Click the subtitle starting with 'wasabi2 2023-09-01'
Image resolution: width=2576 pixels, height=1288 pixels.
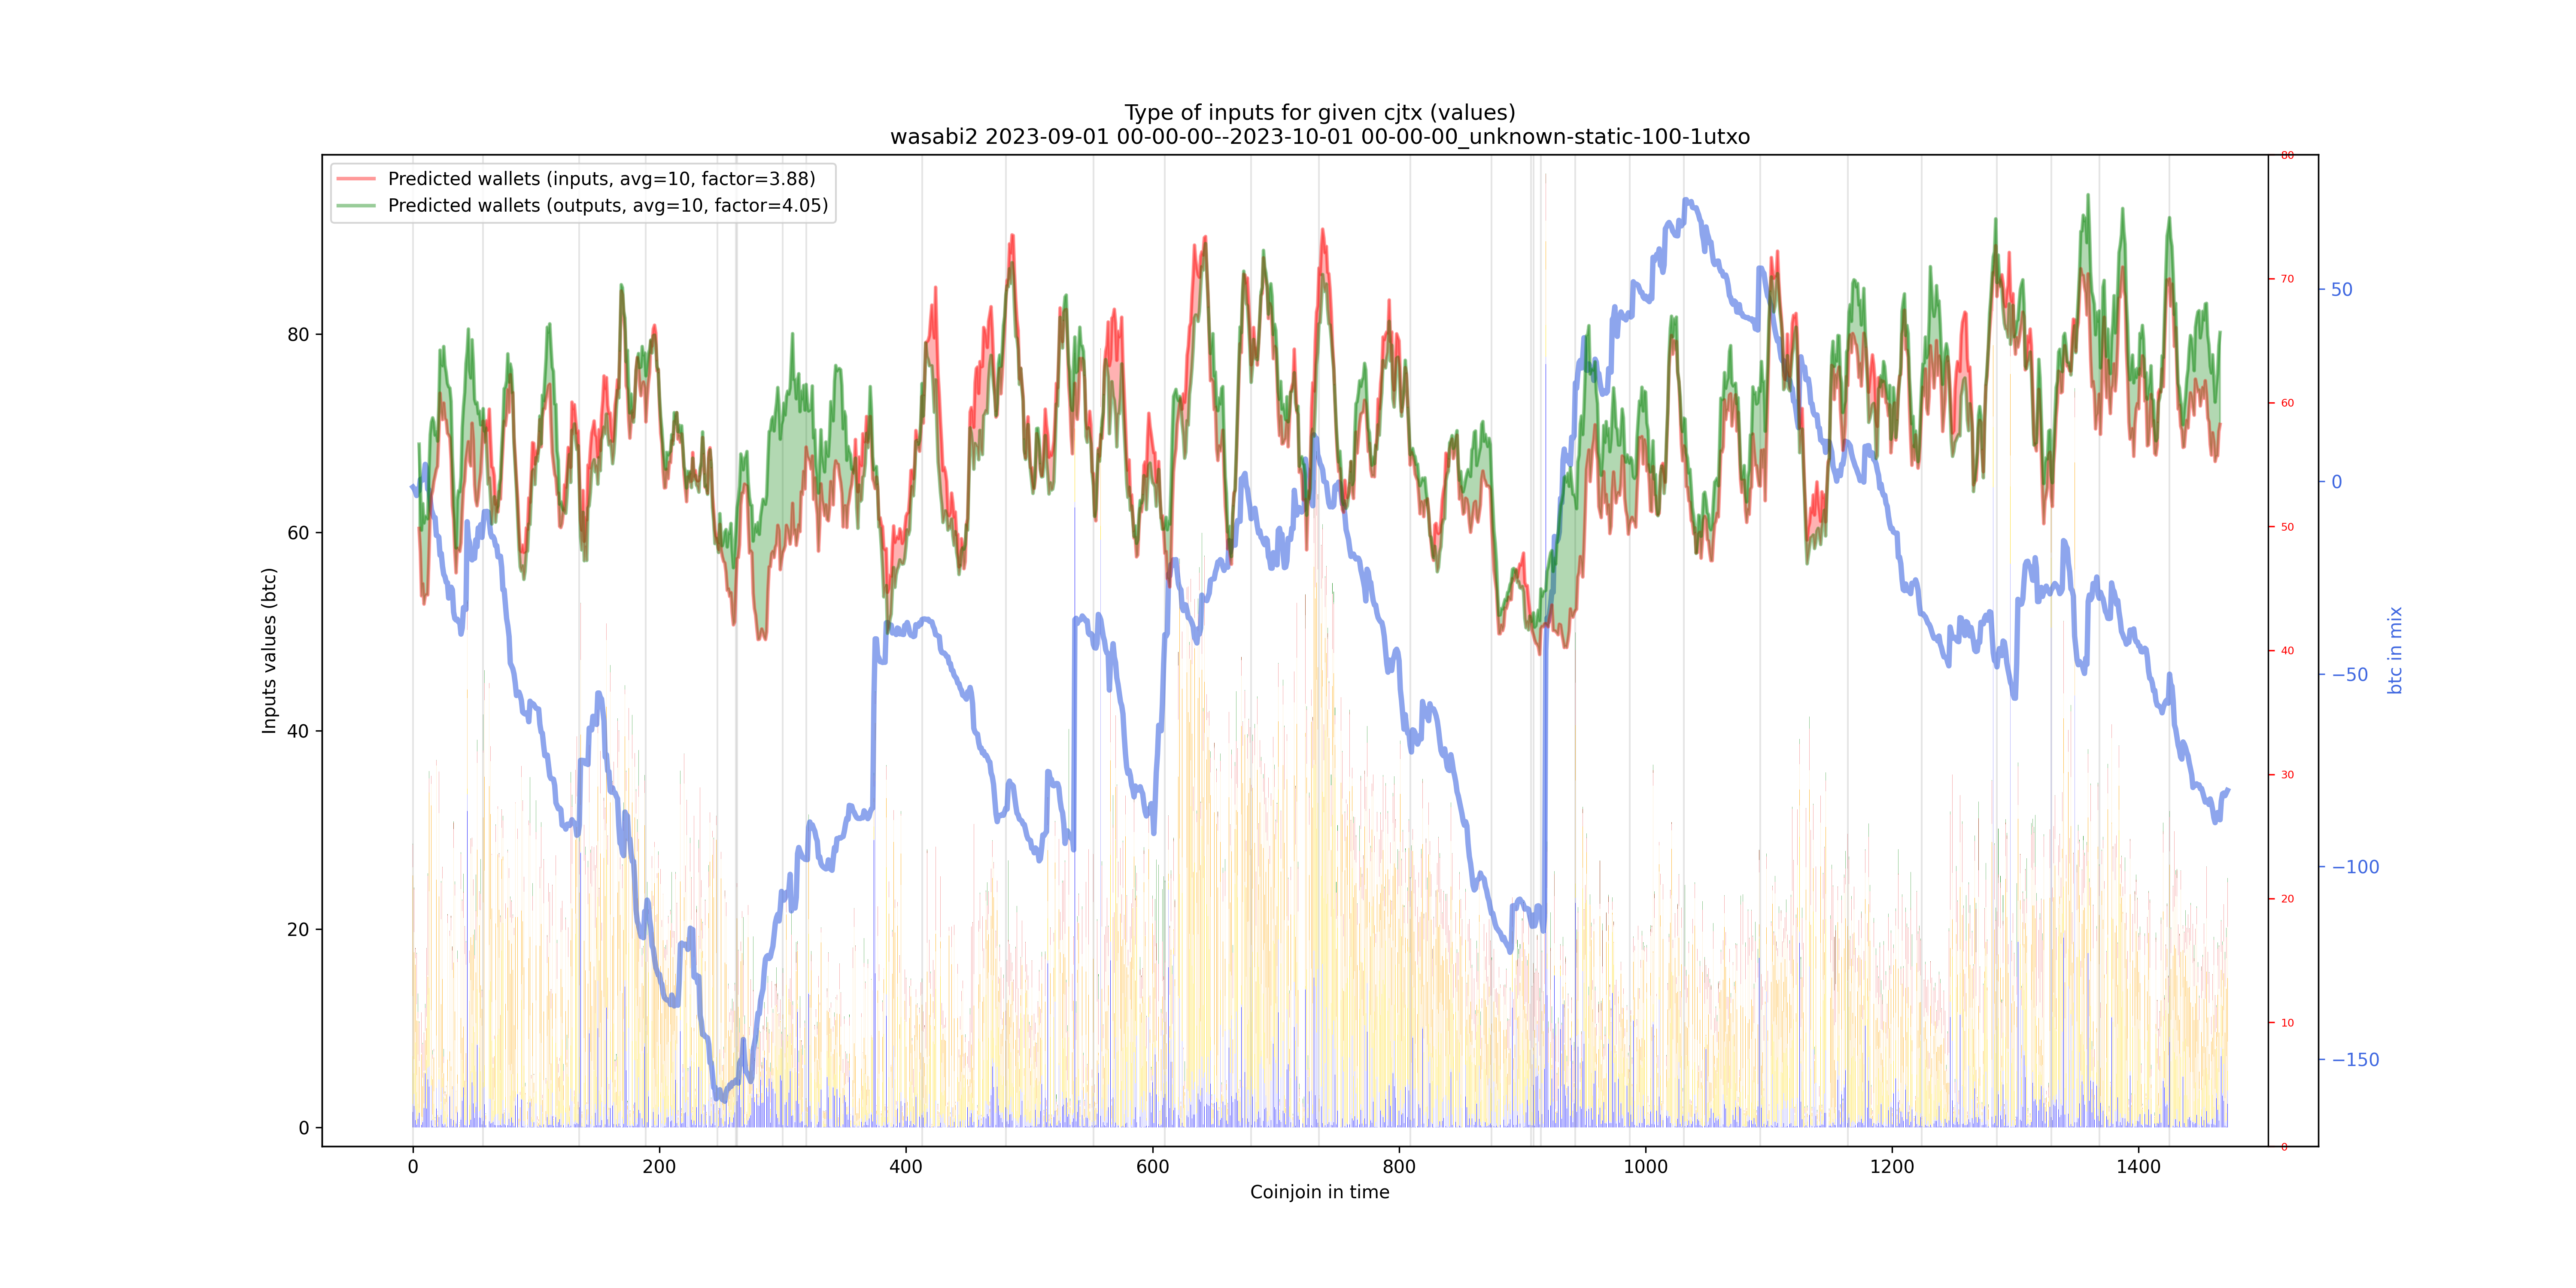click(x=1320, y=137)
